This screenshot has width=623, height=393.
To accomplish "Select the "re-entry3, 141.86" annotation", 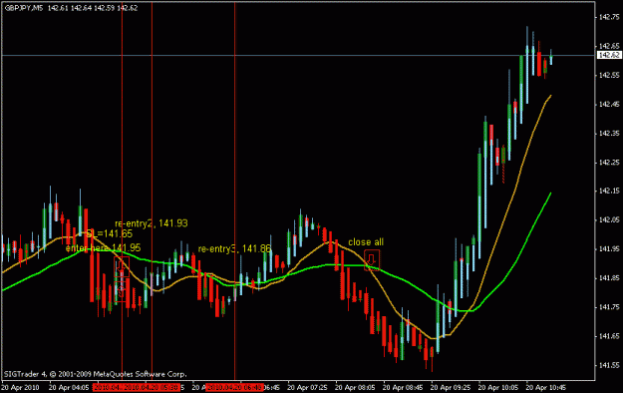I will [234, 249].
